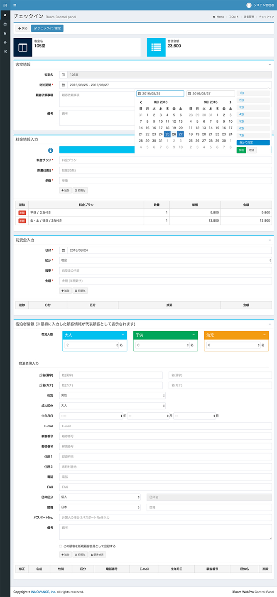Screen dimensions: 277x597
Task: Collapse the 宿泊者情報 panel
Action: (270, 324)
